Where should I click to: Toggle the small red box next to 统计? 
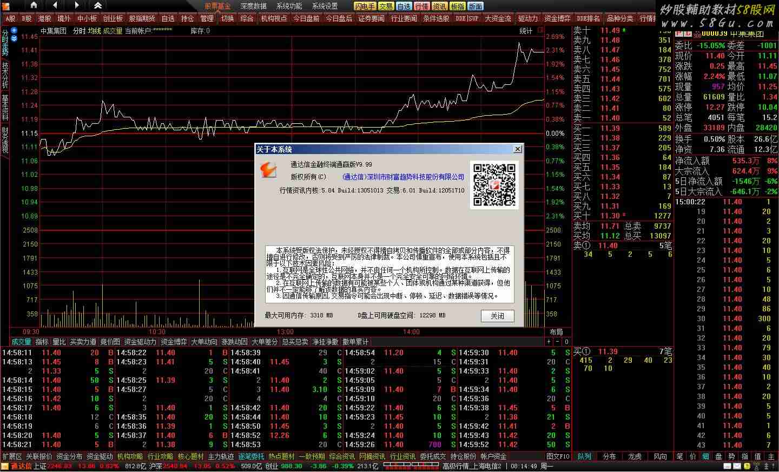pos(540,30)
